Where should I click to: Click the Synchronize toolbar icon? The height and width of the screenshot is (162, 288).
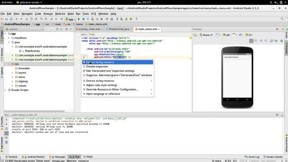[x=11, y=19]
